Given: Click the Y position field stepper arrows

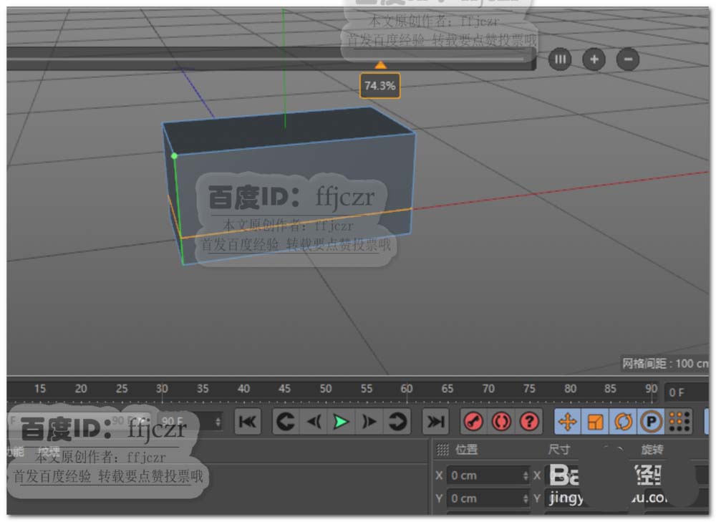Looking at the screenshot, I should pos(525,498).
